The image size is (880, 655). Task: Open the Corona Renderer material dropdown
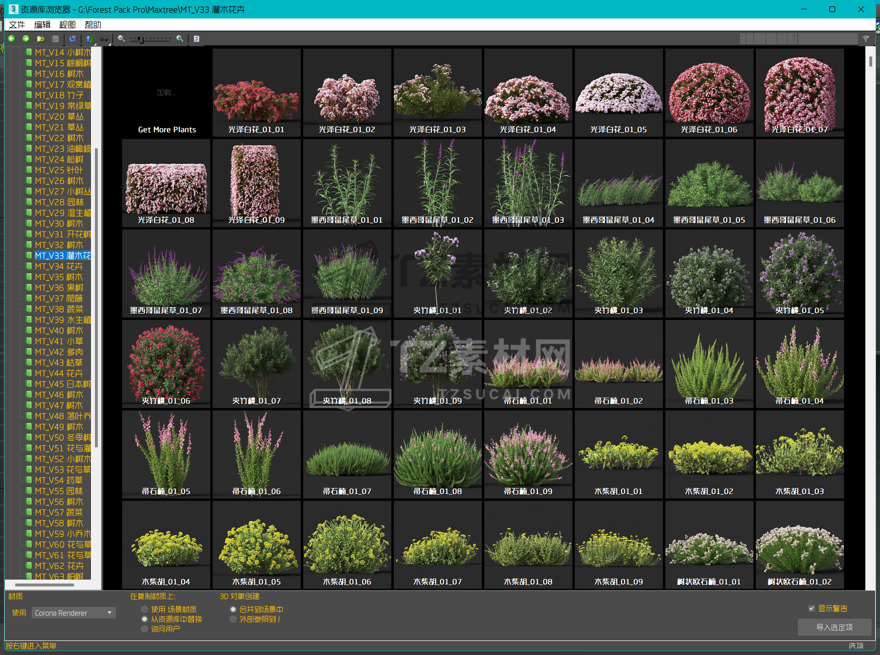point(73,613)
